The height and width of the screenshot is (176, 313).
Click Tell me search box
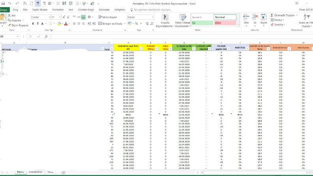coord(151,9)
